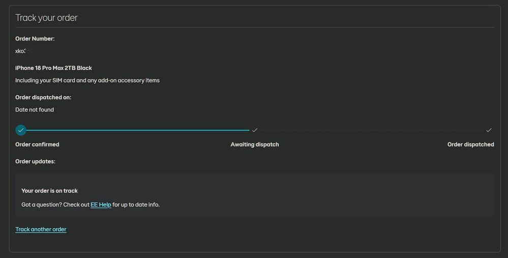Select the teal progress line
The image size is (508, 258).
[138, 130]
